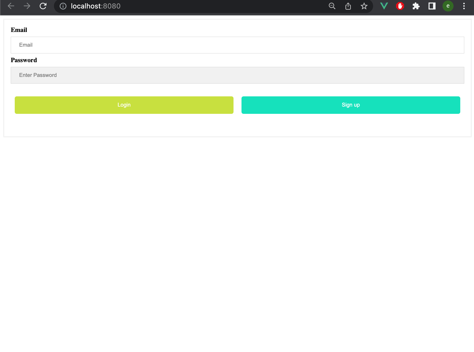This screenshot has width=474, height=352.
Task: Reload the page with the refresh icon
Action: pos(43,6)
